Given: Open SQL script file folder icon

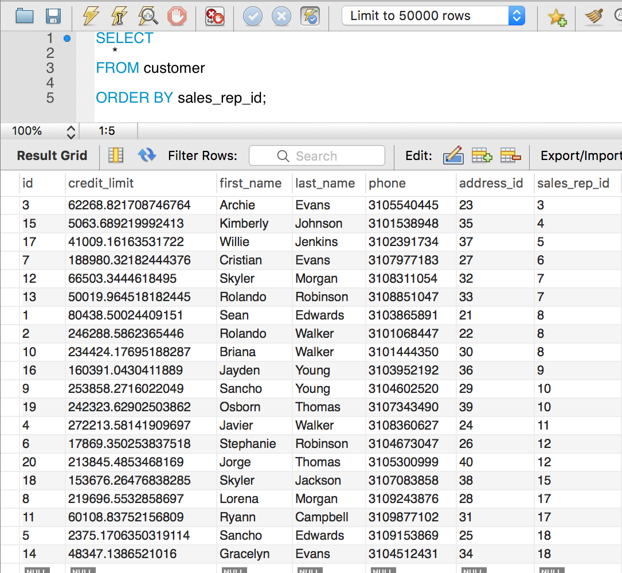Looking at the screenshot, I should point(24,16).
